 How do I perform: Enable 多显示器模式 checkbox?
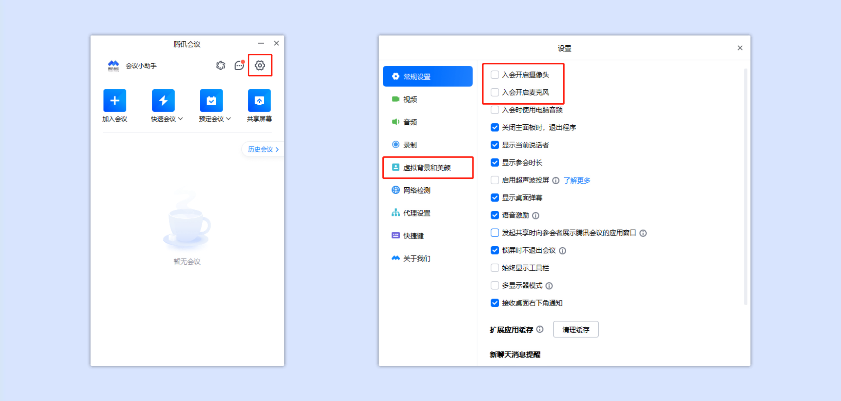[495, 285]
